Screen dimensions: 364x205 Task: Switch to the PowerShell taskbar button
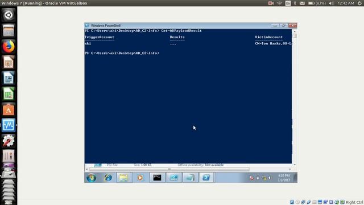206,178
